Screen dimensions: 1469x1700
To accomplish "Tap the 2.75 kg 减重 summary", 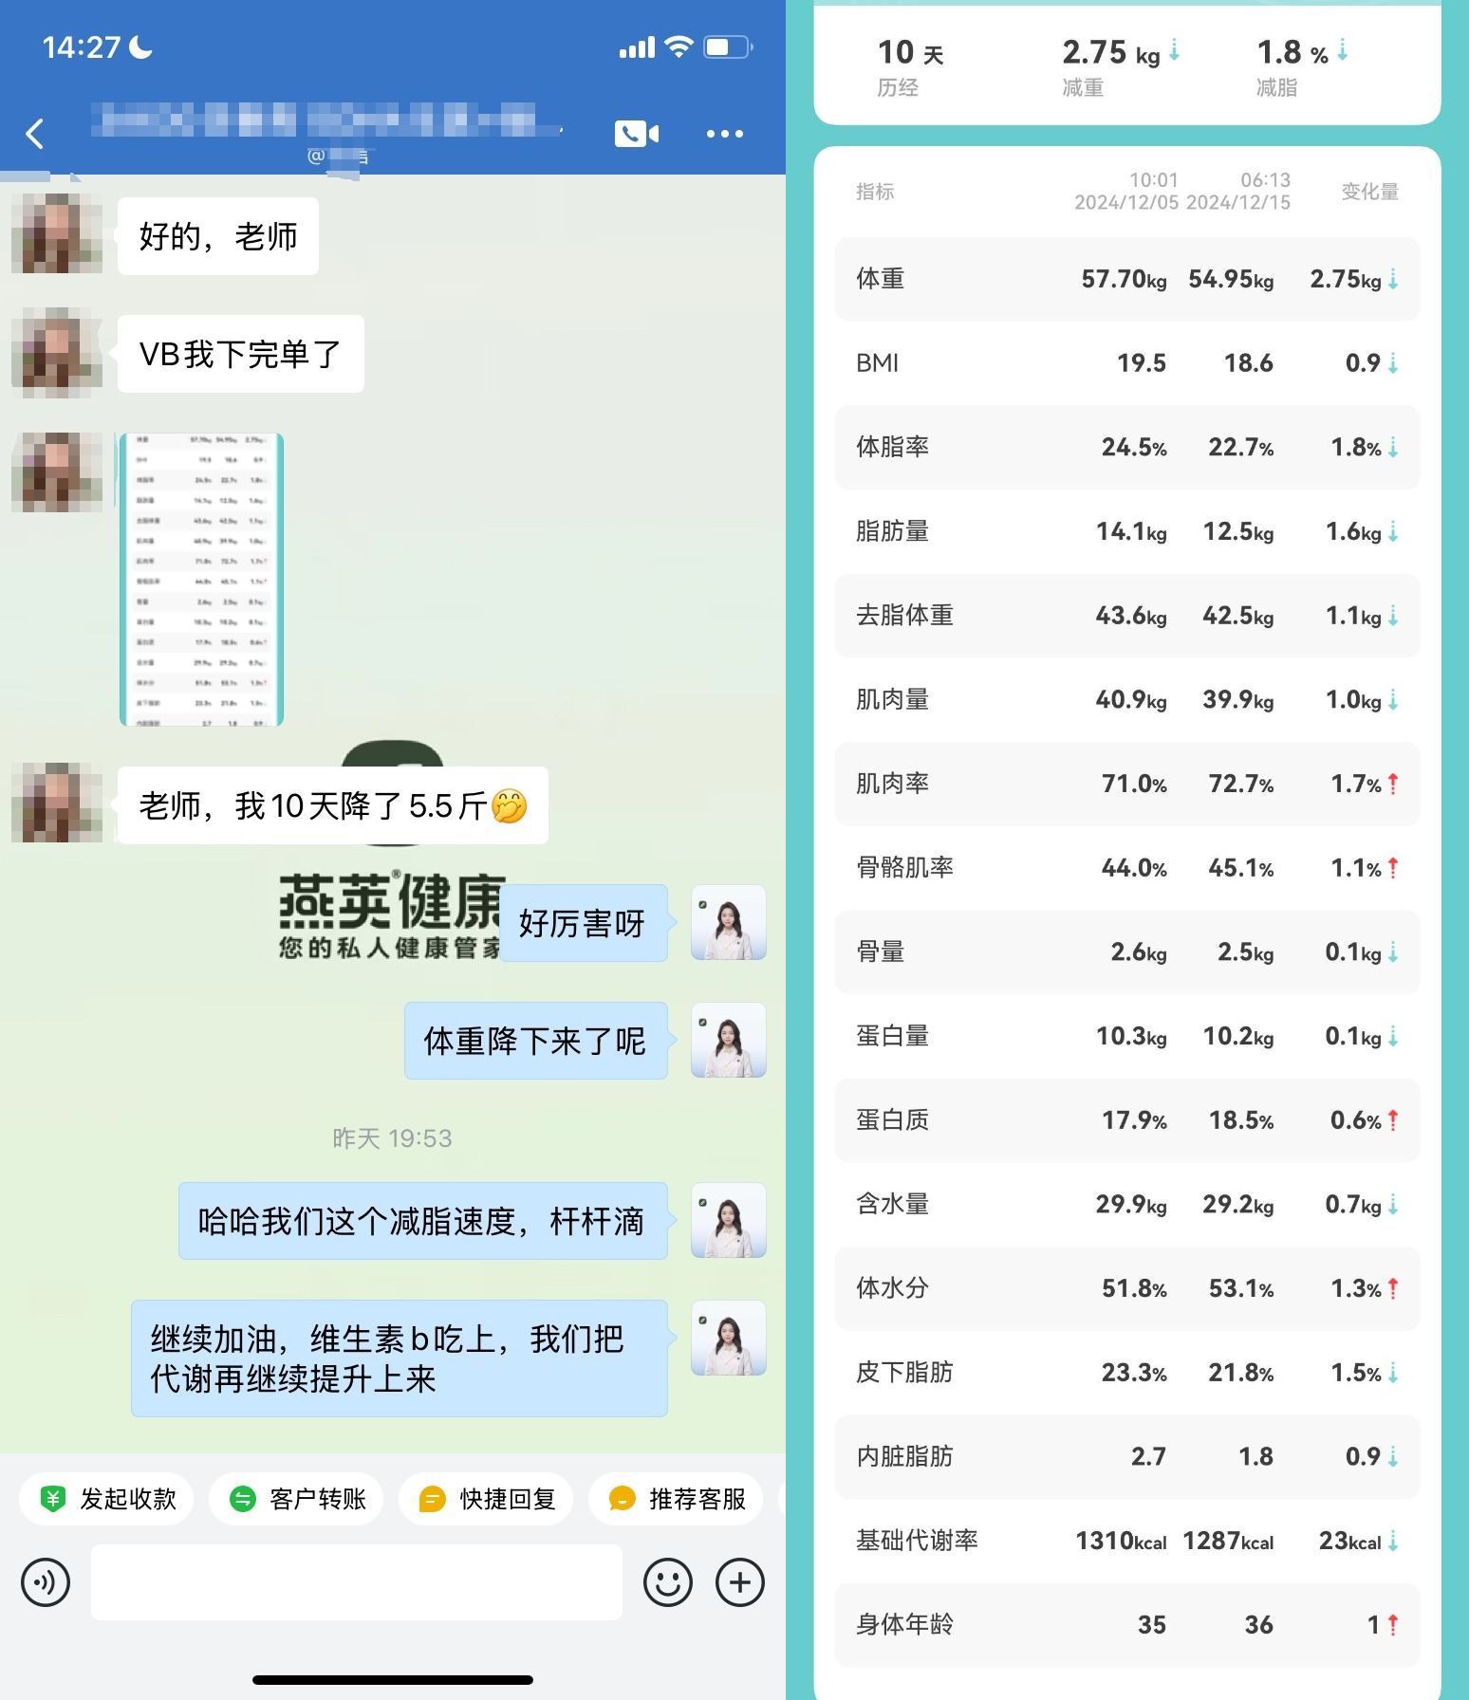I will pos(1120,66).
